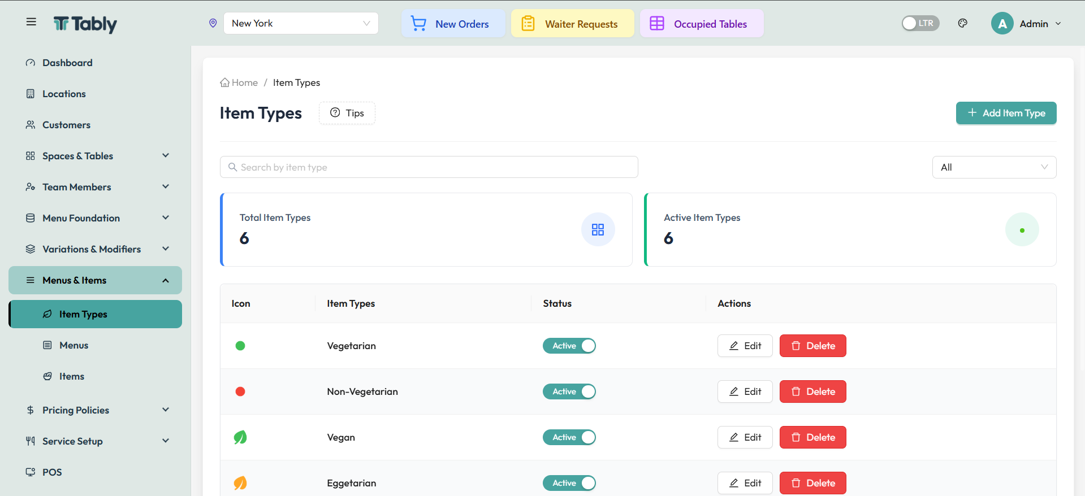Image resolution: width=1085 pixels, height=496 pixels.
Task: Edit the Eggetarian item type
Action: [x=745, y=483]
